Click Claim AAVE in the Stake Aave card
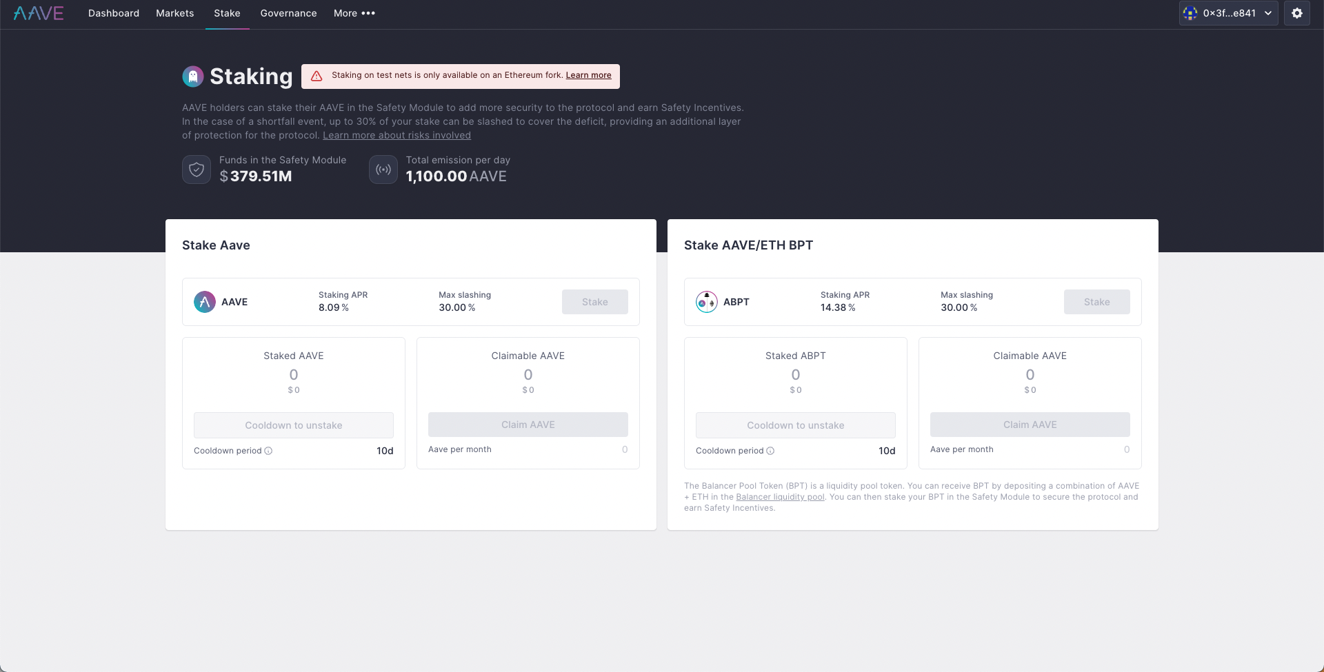 pos(528,425)
